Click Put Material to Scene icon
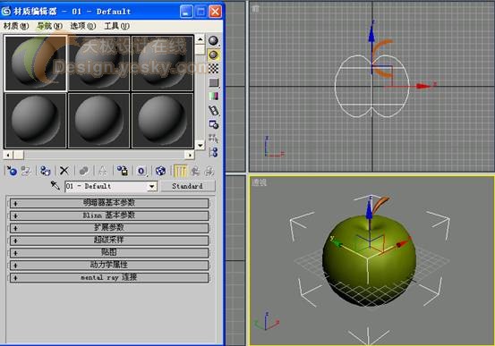This screenshot has height=346, width=495. pyautogui.click(x=26, y=171)
